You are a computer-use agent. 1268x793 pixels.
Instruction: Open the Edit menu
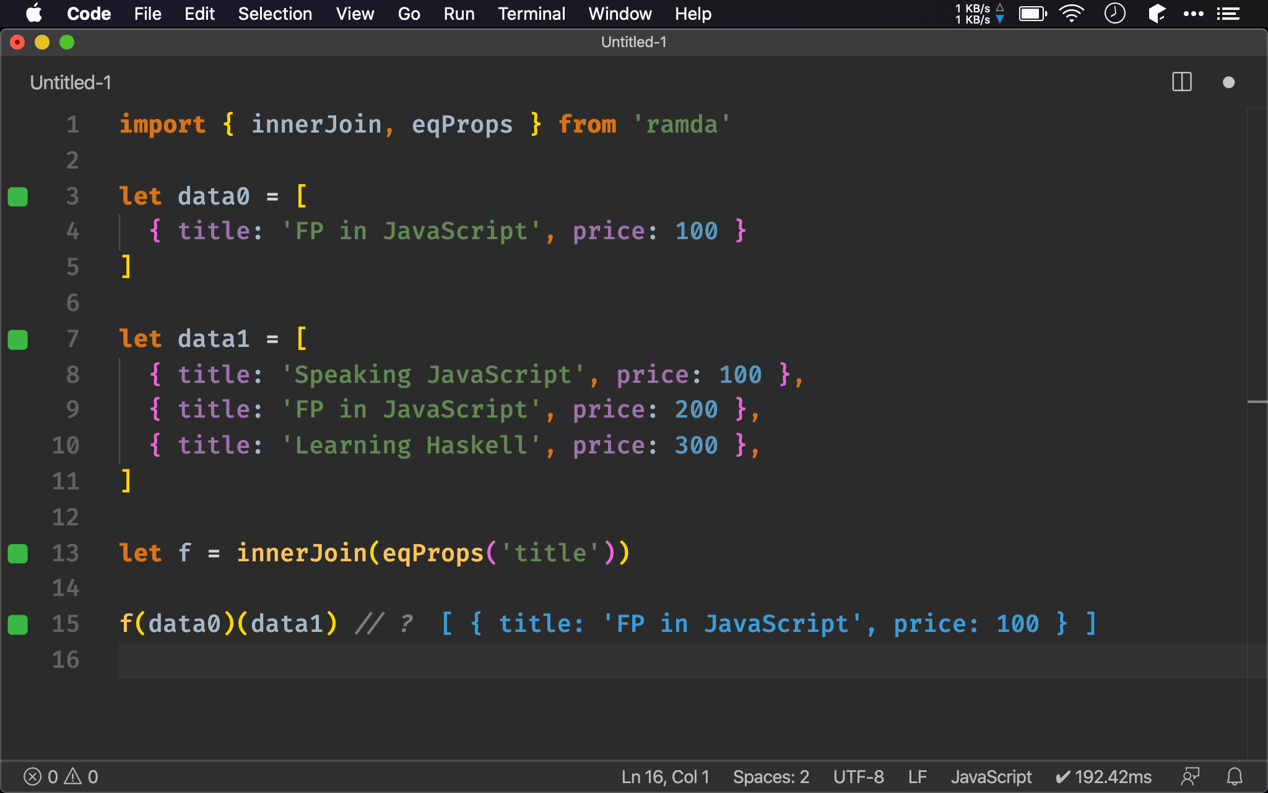(199, 14)
